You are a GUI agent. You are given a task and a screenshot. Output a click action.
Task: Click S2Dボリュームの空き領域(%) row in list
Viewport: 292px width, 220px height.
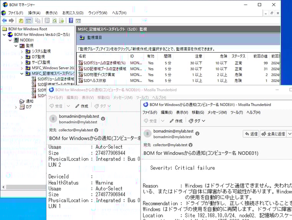click(179, 63)
